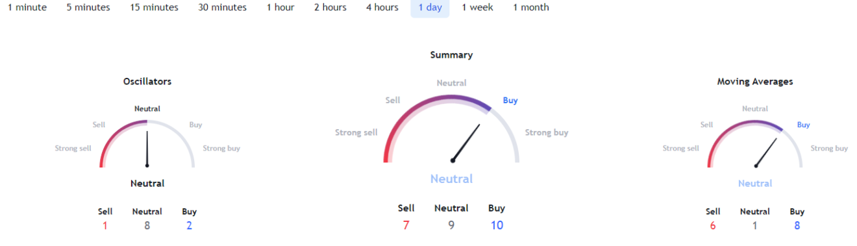857x246 pixels.
Task: Click the Moving Averages gauge title
Action: [x=755, y=82]
